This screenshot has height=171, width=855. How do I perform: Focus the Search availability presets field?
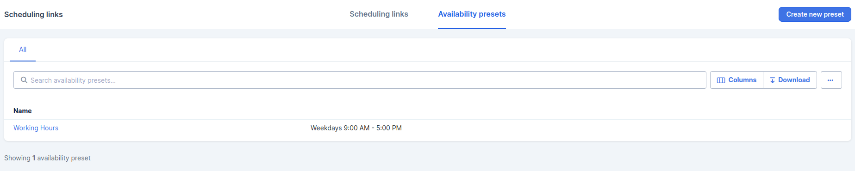[360, 80]
